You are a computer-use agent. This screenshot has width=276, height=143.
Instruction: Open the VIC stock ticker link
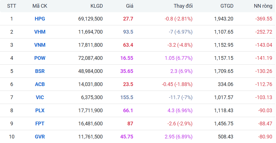pos(40,97)
